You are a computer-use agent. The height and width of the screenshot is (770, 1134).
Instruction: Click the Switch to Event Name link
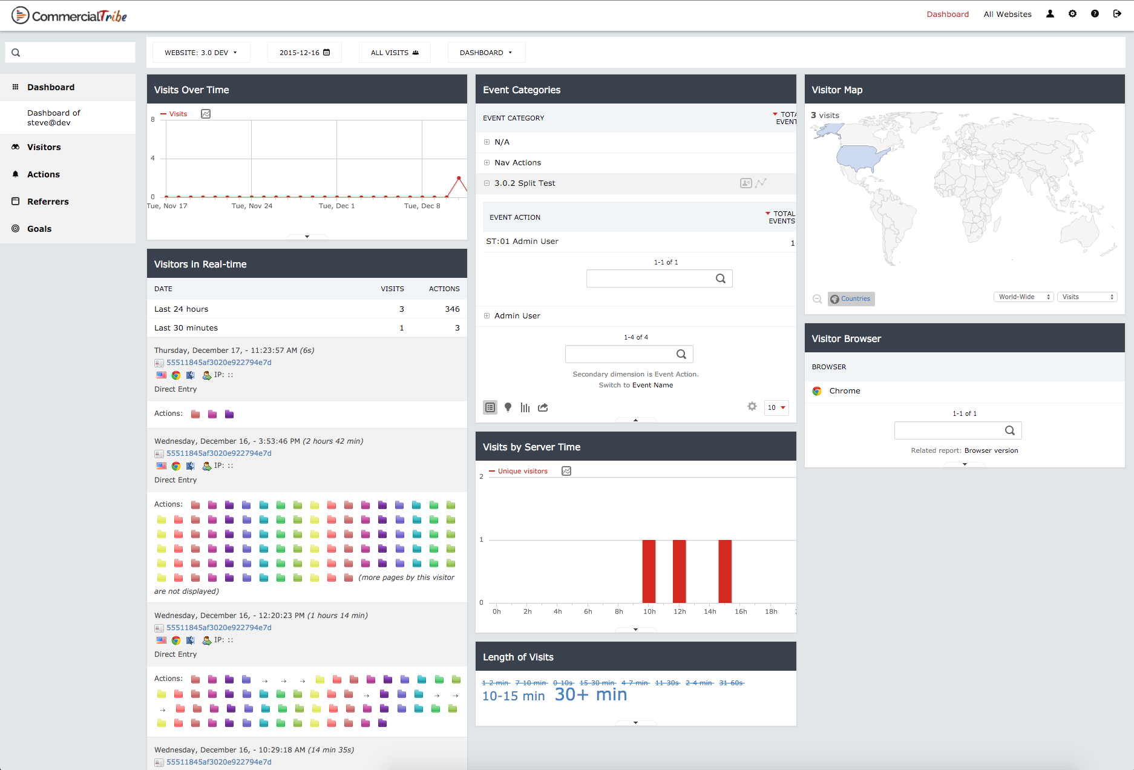pos(652,385)
